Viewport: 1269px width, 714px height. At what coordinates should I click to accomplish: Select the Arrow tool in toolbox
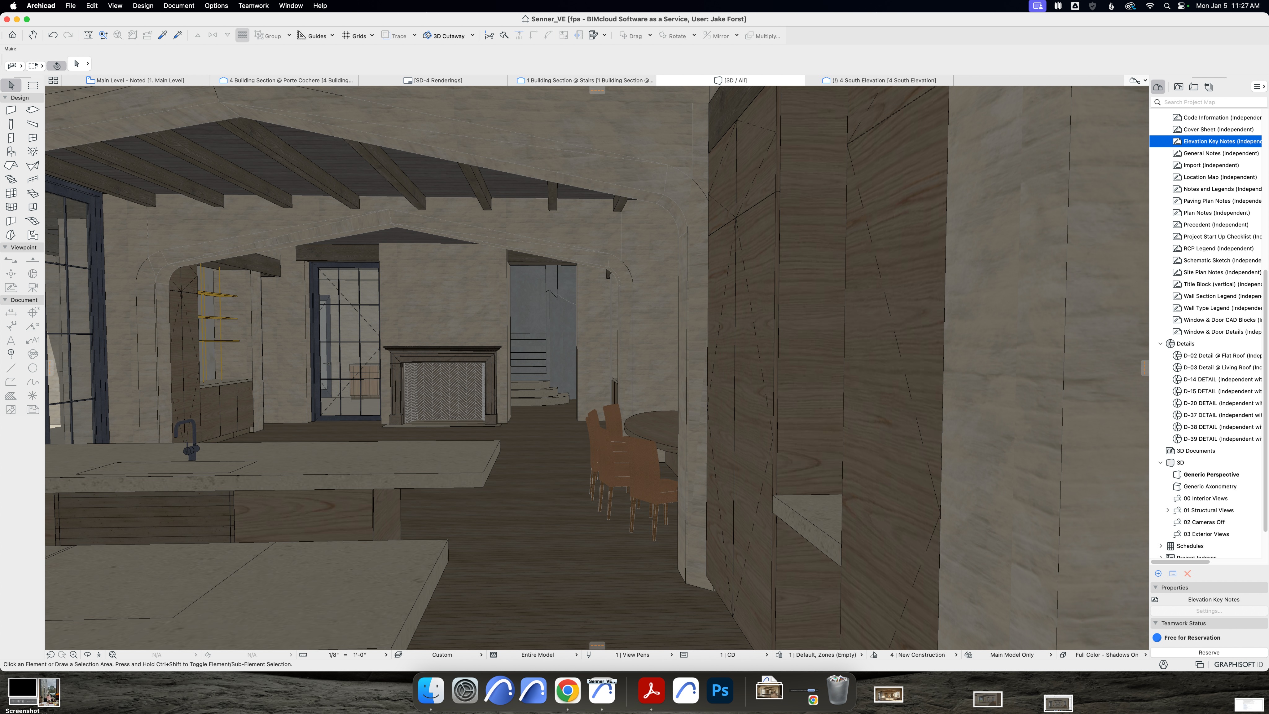[11, 85]
